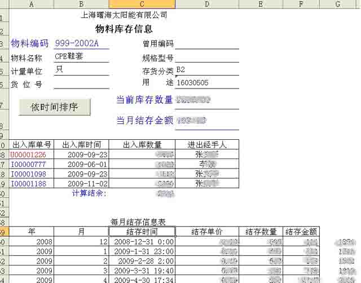The height and width of the screenshot is (283, 361).
Task: Select the 存货分类 cell showing B2
Action: 206,70
